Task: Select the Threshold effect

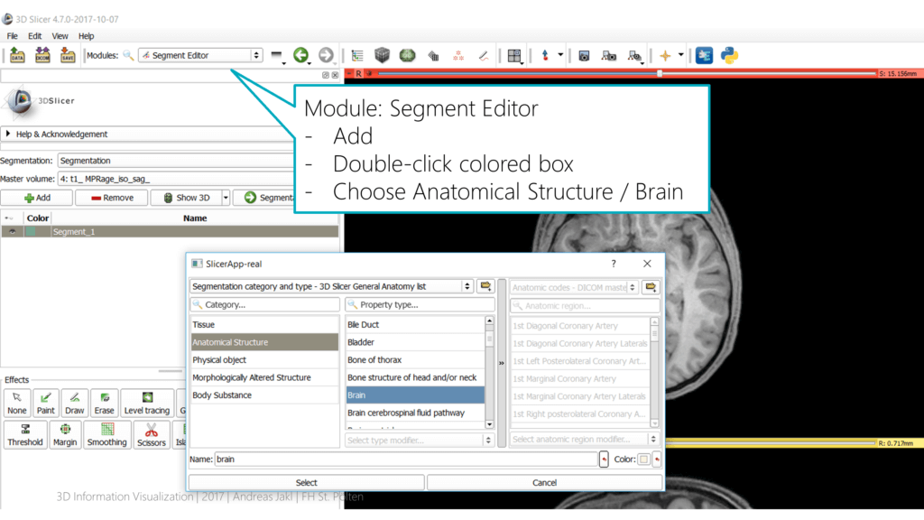Action: point(24,435)
